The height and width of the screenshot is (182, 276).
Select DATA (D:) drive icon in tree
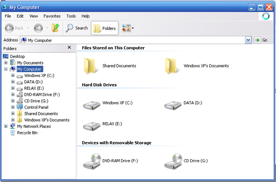tap(20, 82)
